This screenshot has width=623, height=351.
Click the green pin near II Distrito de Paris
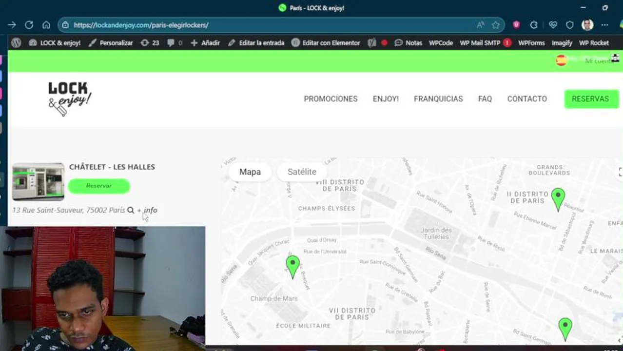[x=558, y=200]
